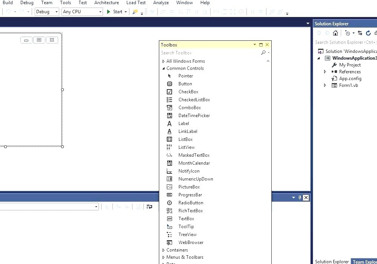Image resolution: width=377 pixels, height=264 pixels.
Task: Open Toolbox window options dropdown arrow
Action: pos(255,45)
